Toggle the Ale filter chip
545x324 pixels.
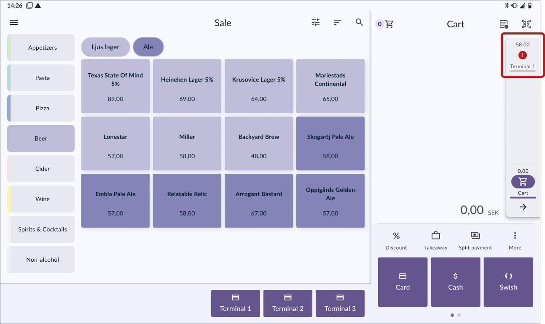pos(148,47)
